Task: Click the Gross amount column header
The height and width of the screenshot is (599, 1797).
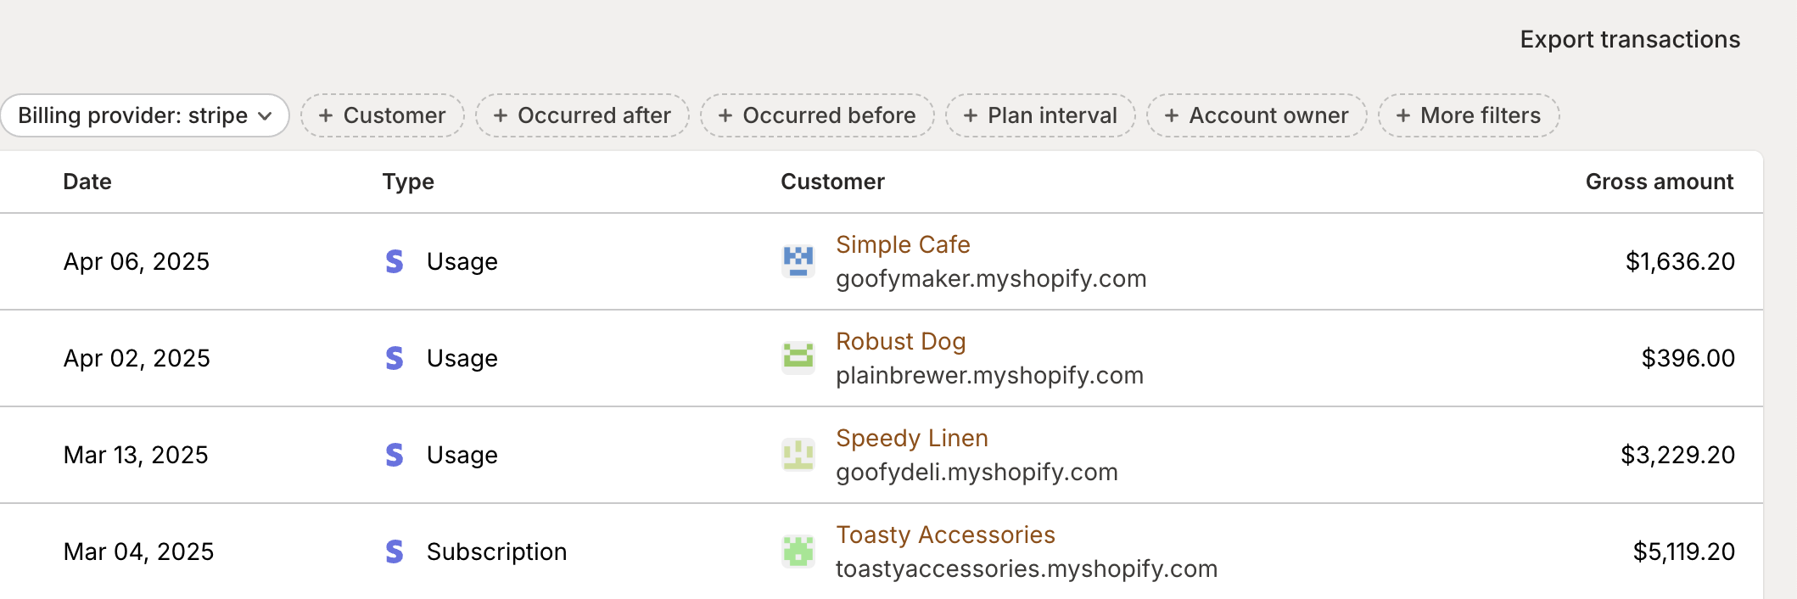Action: click(1660, 181)
